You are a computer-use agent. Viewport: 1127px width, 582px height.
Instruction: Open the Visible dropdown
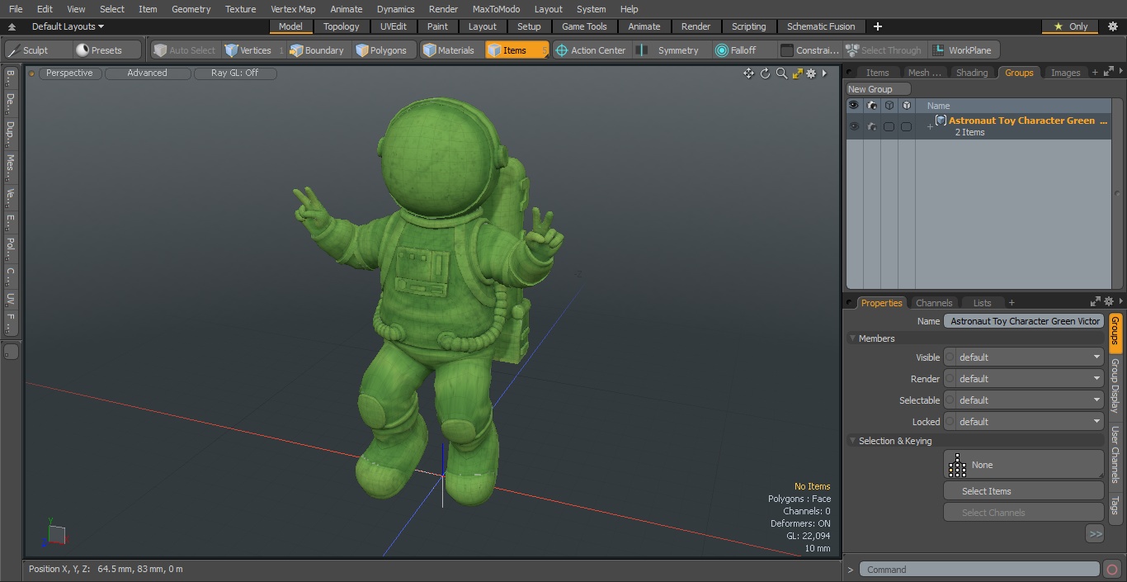pyautogui.click(x=1023, y=357)
